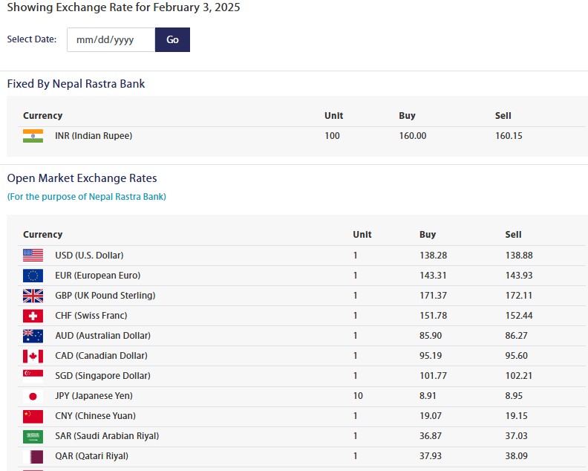Click the United States flag icon
Screen dimensions: 588x471
coord(33,256)
